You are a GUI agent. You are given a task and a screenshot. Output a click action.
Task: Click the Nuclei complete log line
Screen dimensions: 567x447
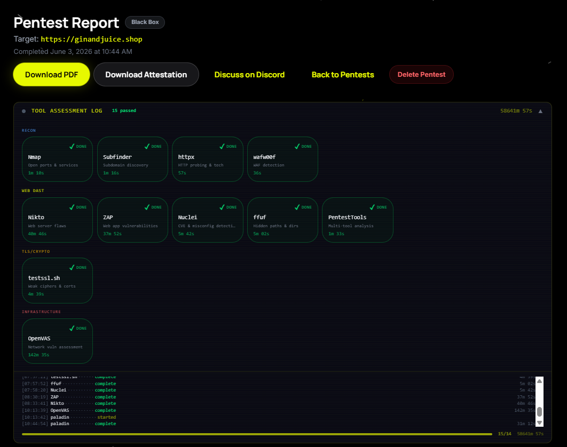tap(279, 390)
